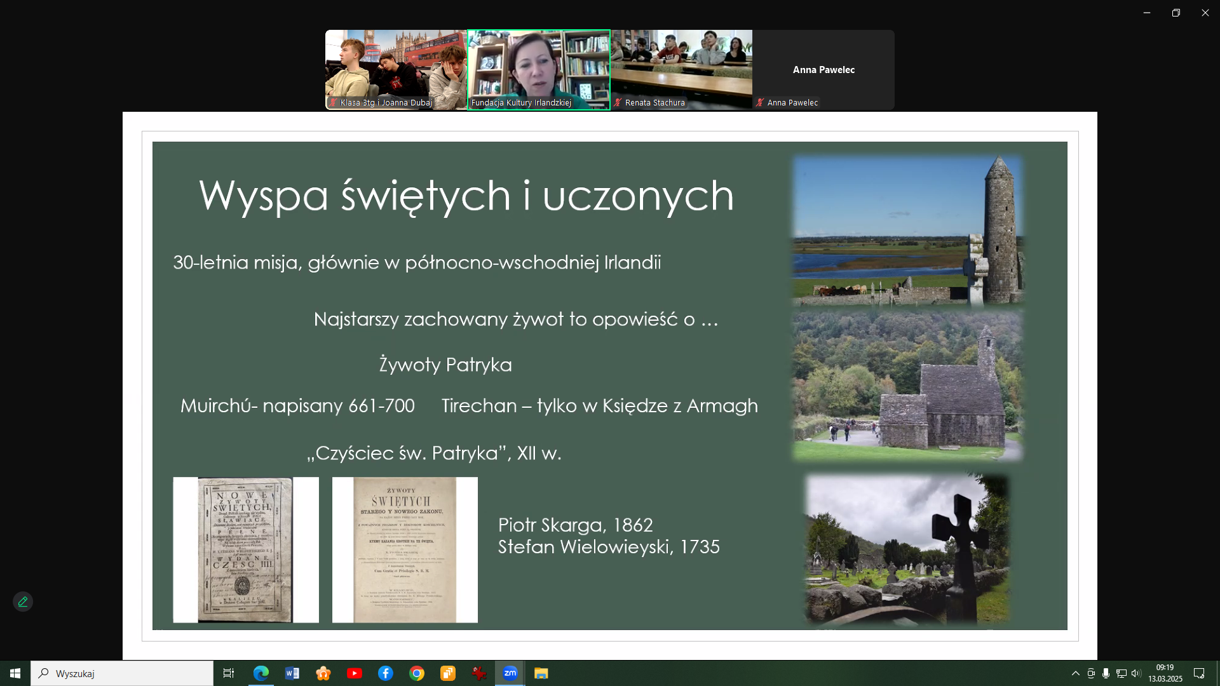The height and width of the screenshot is (686, 1220).
Task: Open YouTube taskbar shortcut
Action: [354, 673]
